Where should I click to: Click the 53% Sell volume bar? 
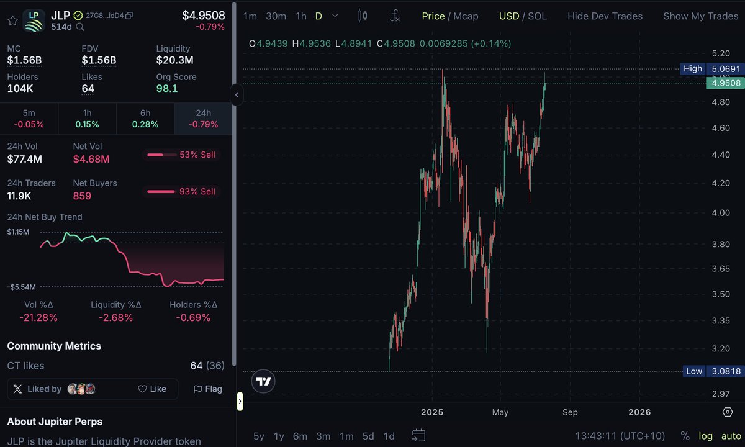pos(181,155)
